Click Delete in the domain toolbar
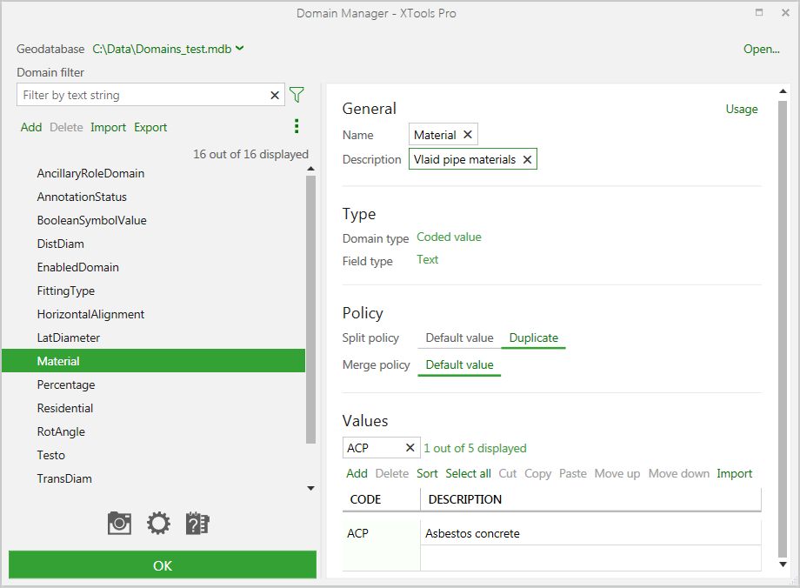 (66, 127)
